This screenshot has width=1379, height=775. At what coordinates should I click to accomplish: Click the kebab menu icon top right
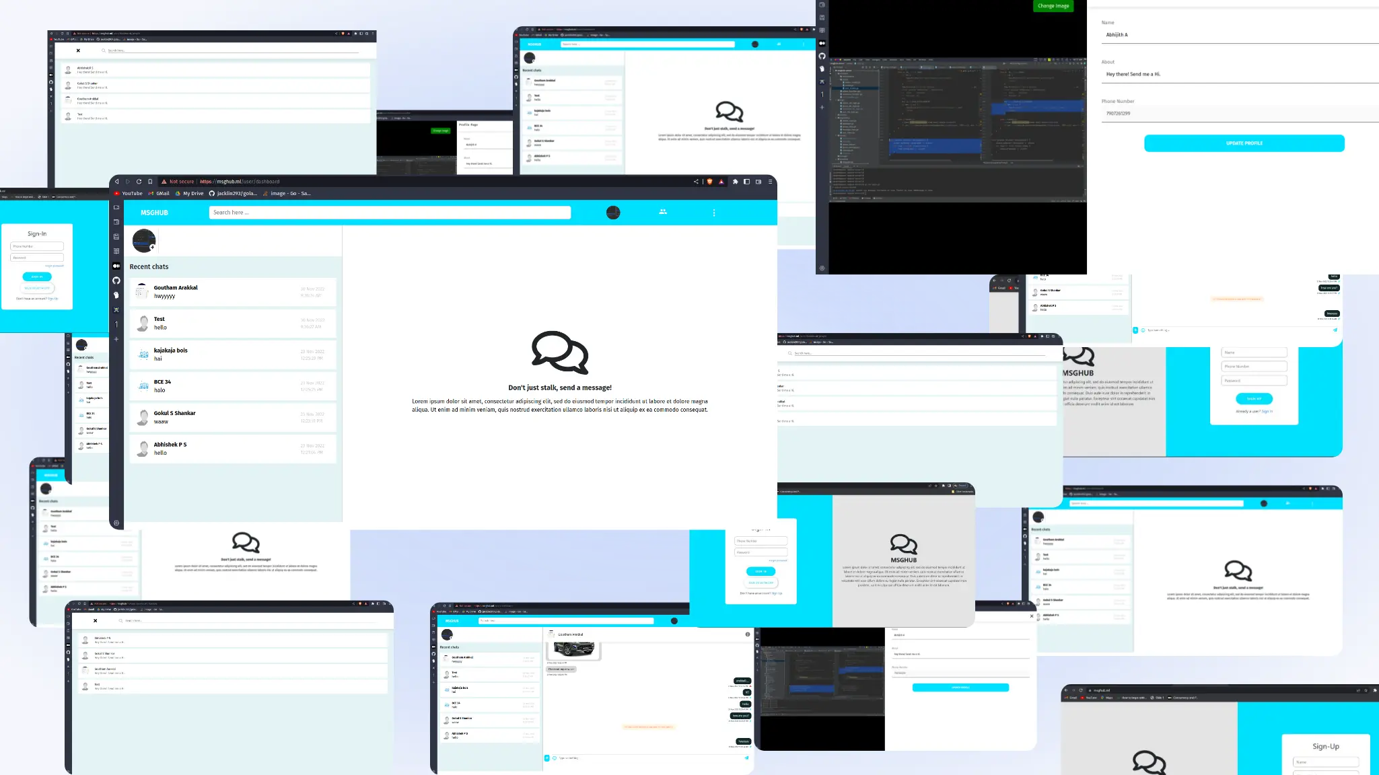click(x=715, y=212)
